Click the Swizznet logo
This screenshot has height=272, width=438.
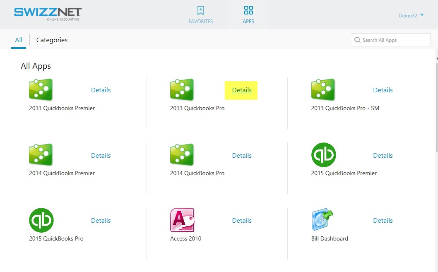coord(48,14)
